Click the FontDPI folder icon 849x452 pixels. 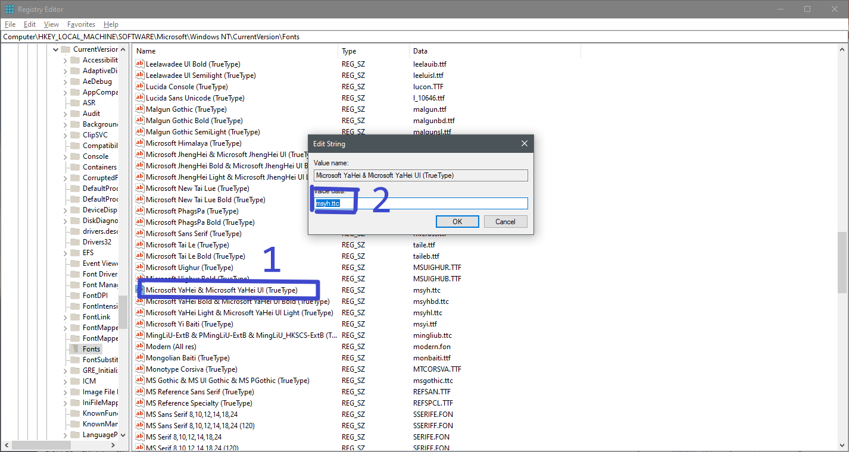[75, 296]
